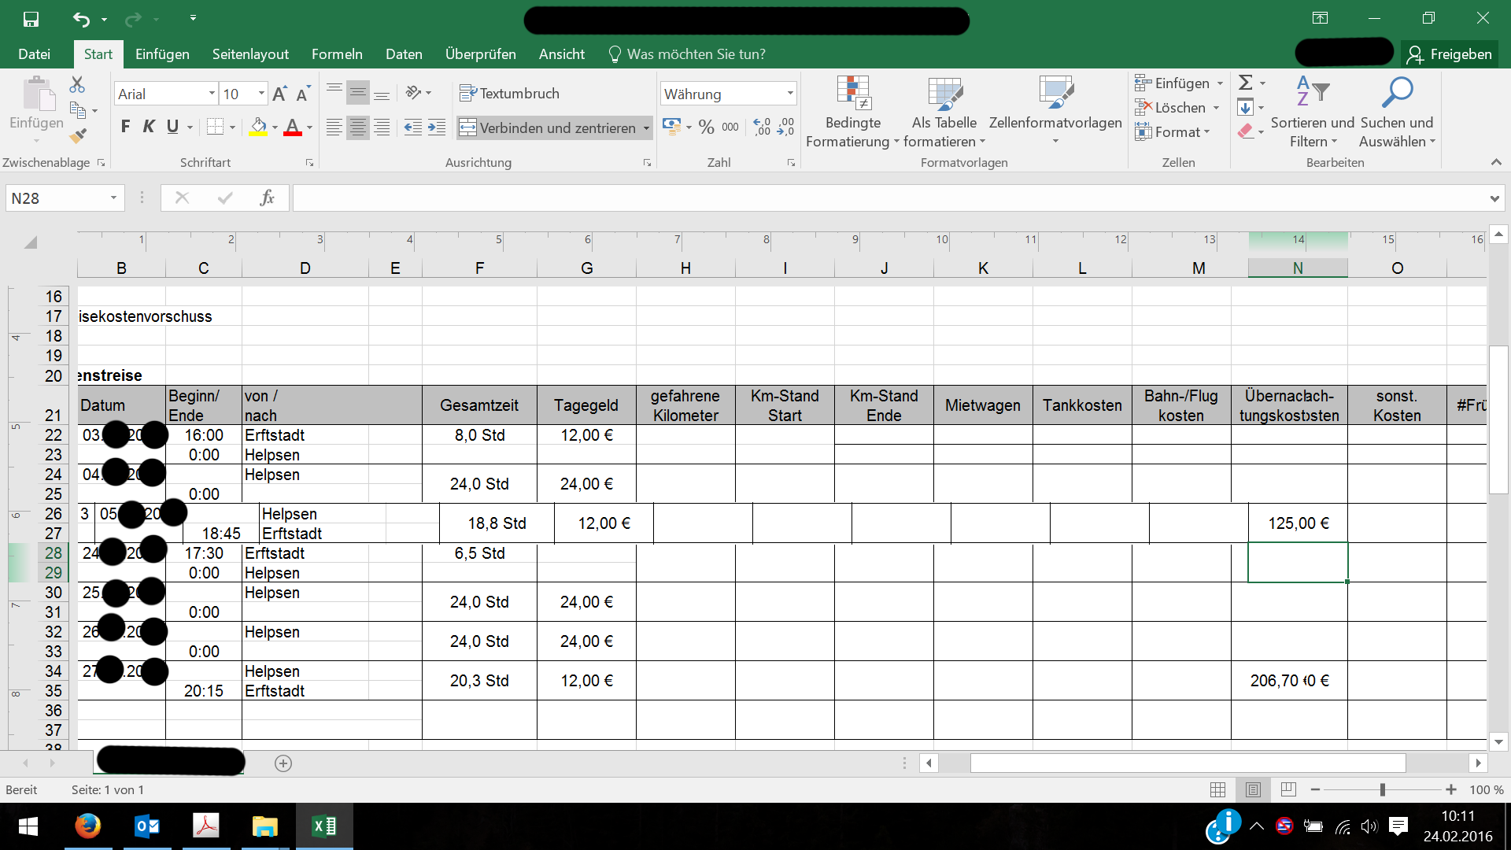Toggle Italic formatting
This screenshot has width=1511, height=850.
click(149, 127)
